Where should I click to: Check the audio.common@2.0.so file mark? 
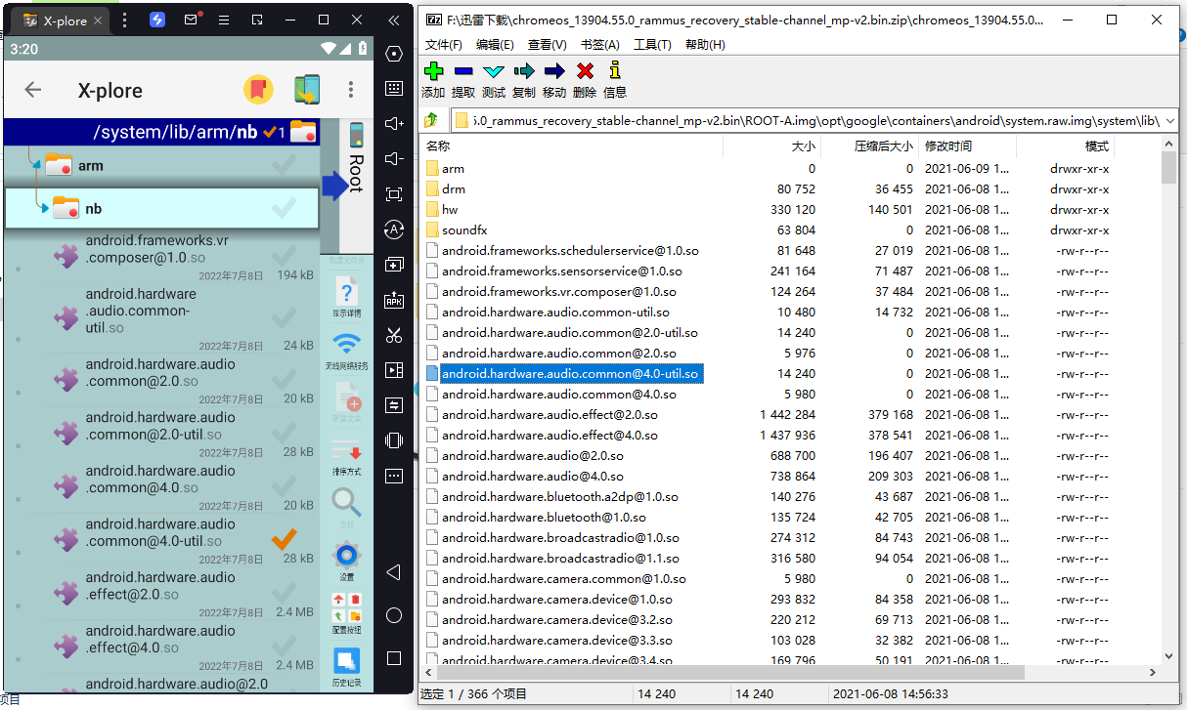tap(284, 379)
